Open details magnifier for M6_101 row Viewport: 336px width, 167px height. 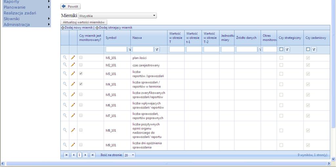[65, 105]
